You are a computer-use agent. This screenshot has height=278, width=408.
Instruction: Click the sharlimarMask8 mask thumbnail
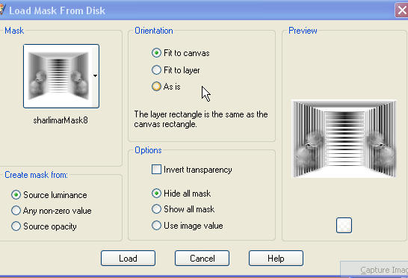tap(58, 76)
